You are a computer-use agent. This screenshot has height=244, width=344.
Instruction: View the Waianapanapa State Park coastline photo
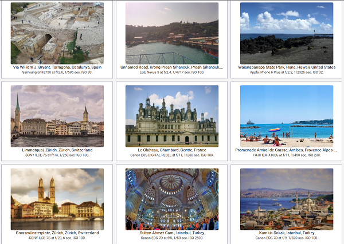coord(287,33)
